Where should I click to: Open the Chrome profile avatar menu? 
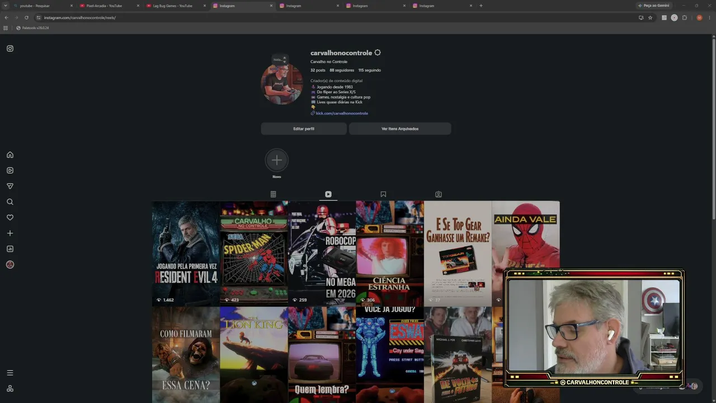tap(699, 17)
